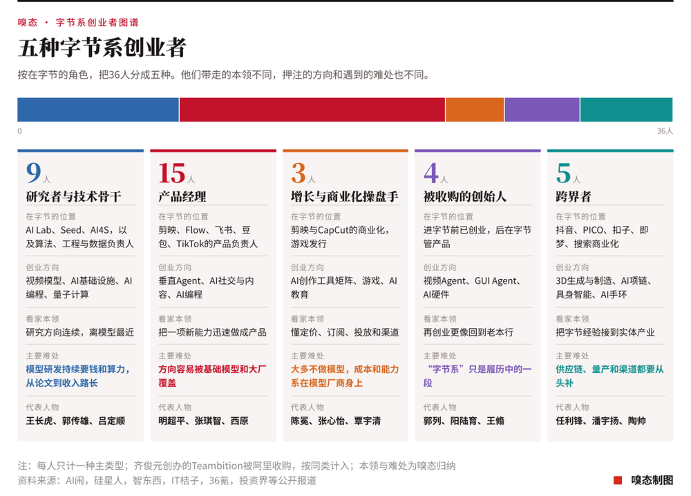Click the names 任利锋、潘宇扬、陶帅
The width and height of the screenshot is (691, 496).
pos(600,421)
